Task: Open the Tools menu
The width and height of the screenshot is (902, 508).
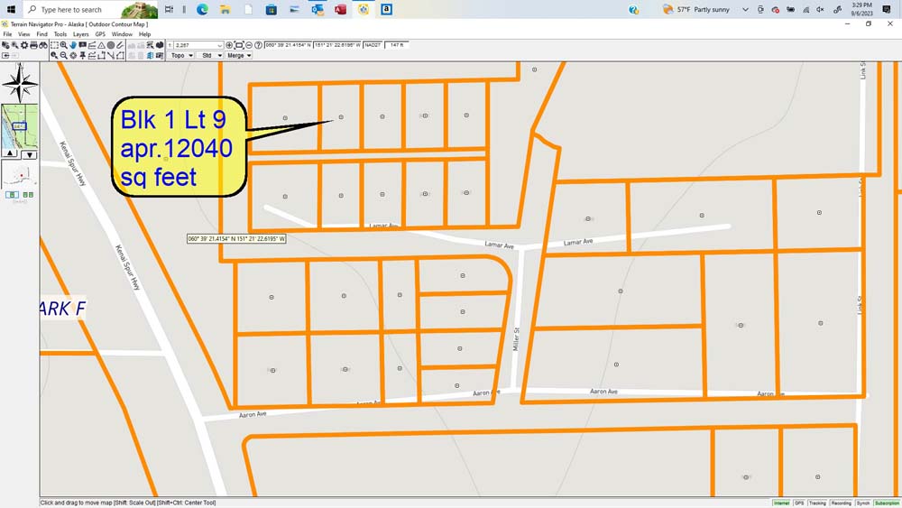Action: tap(60, 34)
